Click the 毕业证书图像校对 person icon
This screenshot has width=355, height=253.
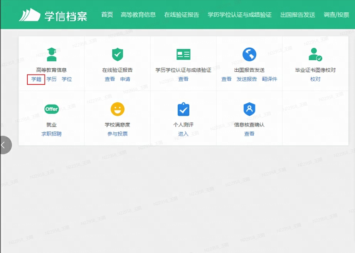point(315,54)
